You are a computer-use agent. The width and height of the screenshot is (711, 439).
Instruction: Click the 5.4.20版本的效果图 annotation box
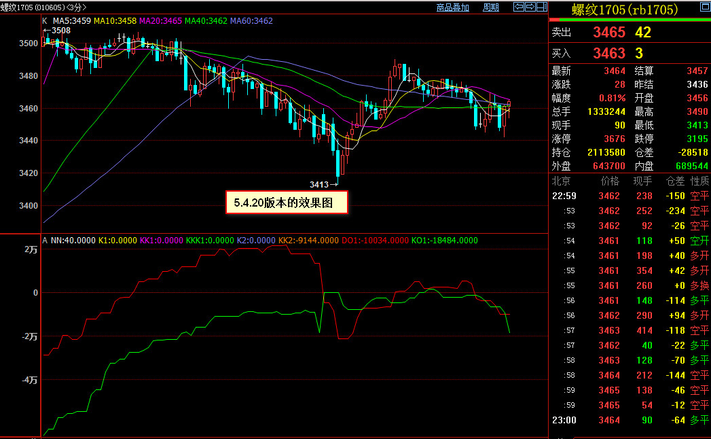(287, 203)
